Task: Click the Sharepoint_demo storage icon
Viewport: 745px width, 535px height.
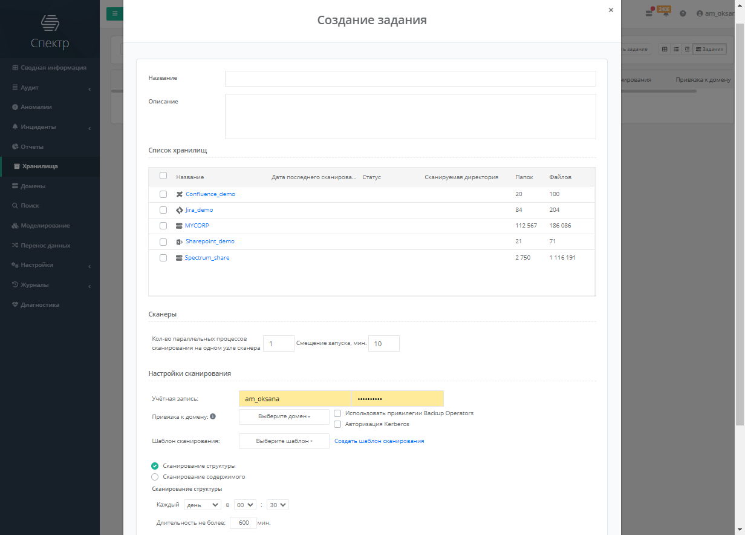Action: coord(179,241)
